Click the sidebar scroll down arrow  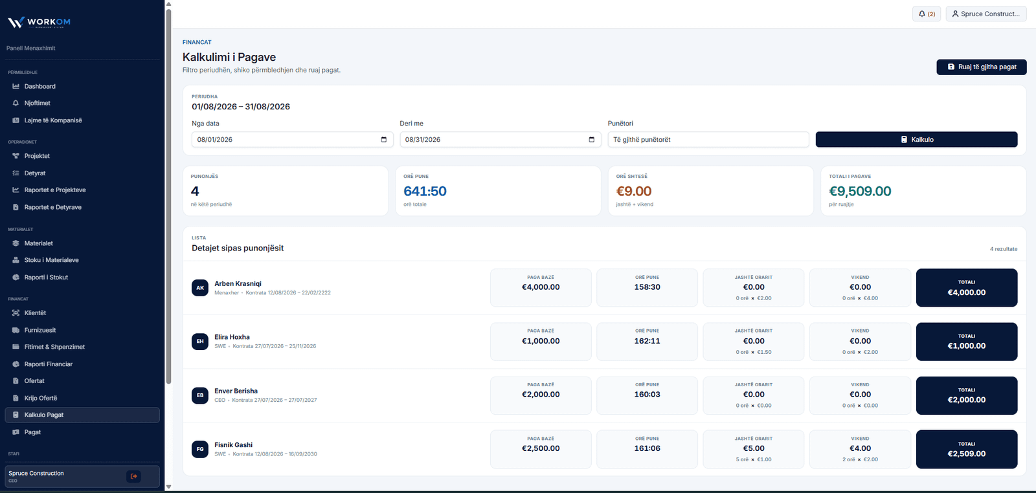tap(168, 487)
